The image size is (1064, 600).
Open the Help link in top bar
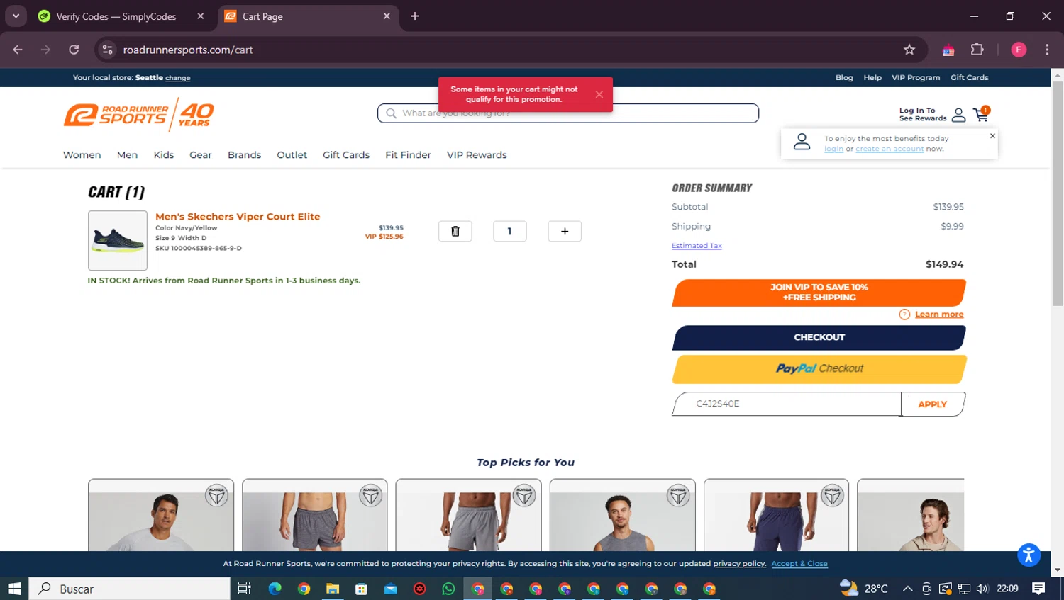coord(872,78)
